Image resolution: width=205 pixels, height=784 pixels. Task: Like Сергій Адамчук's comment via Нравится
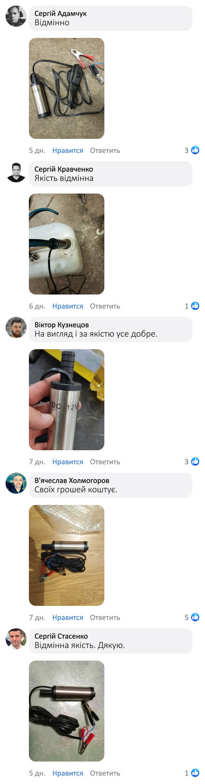click(68, 151)
